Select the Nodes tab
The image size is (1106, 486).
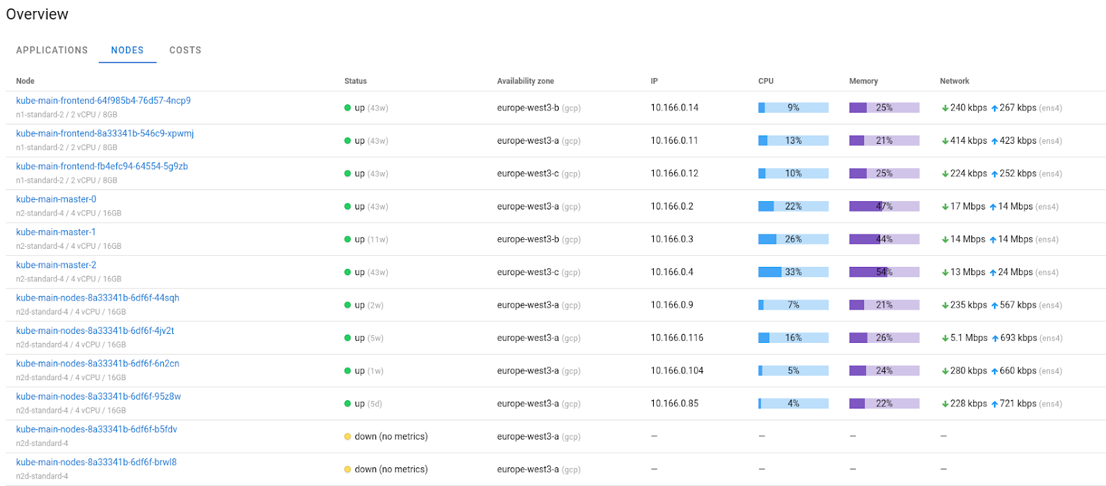(x=127, y=50)
